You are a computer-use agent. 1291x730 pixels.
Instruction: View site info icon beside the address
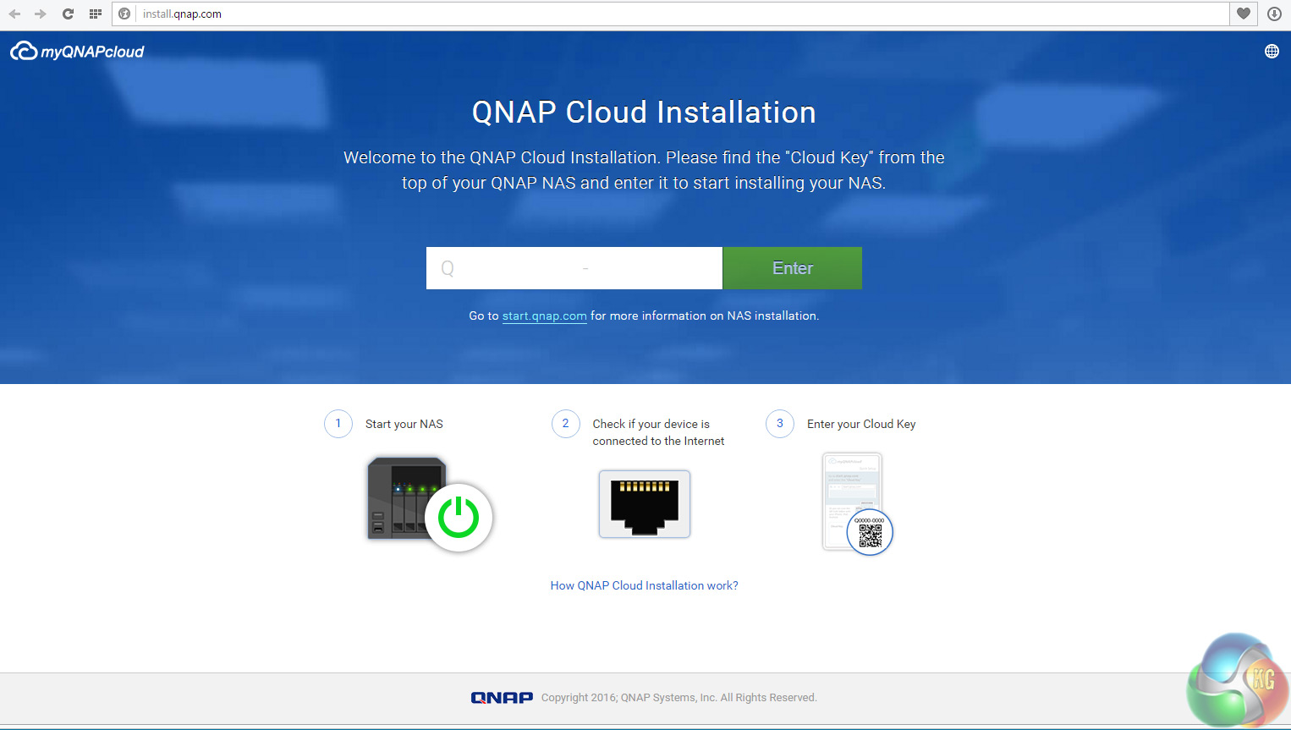(124, 14)
